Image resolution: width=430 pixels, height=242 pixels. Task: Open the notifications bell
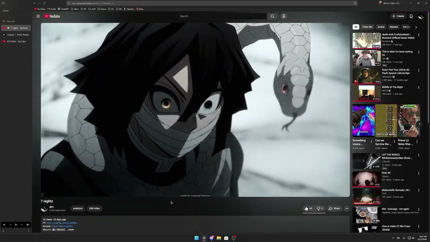tap(411, 16)
